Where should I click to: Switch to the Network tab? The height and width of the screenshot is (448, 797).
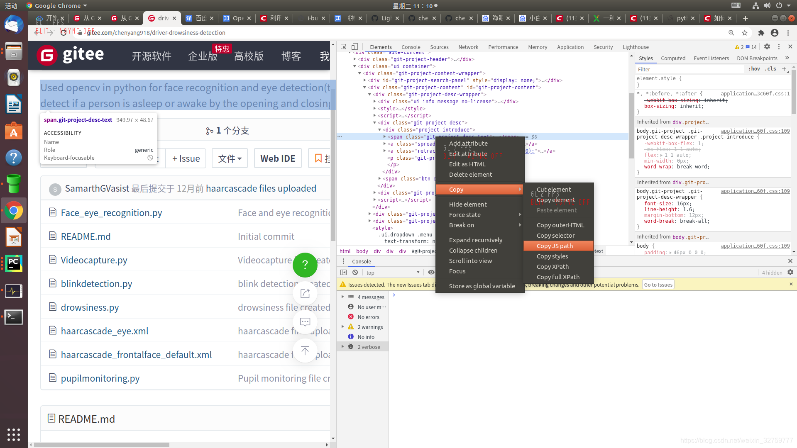tap(468, 47)
